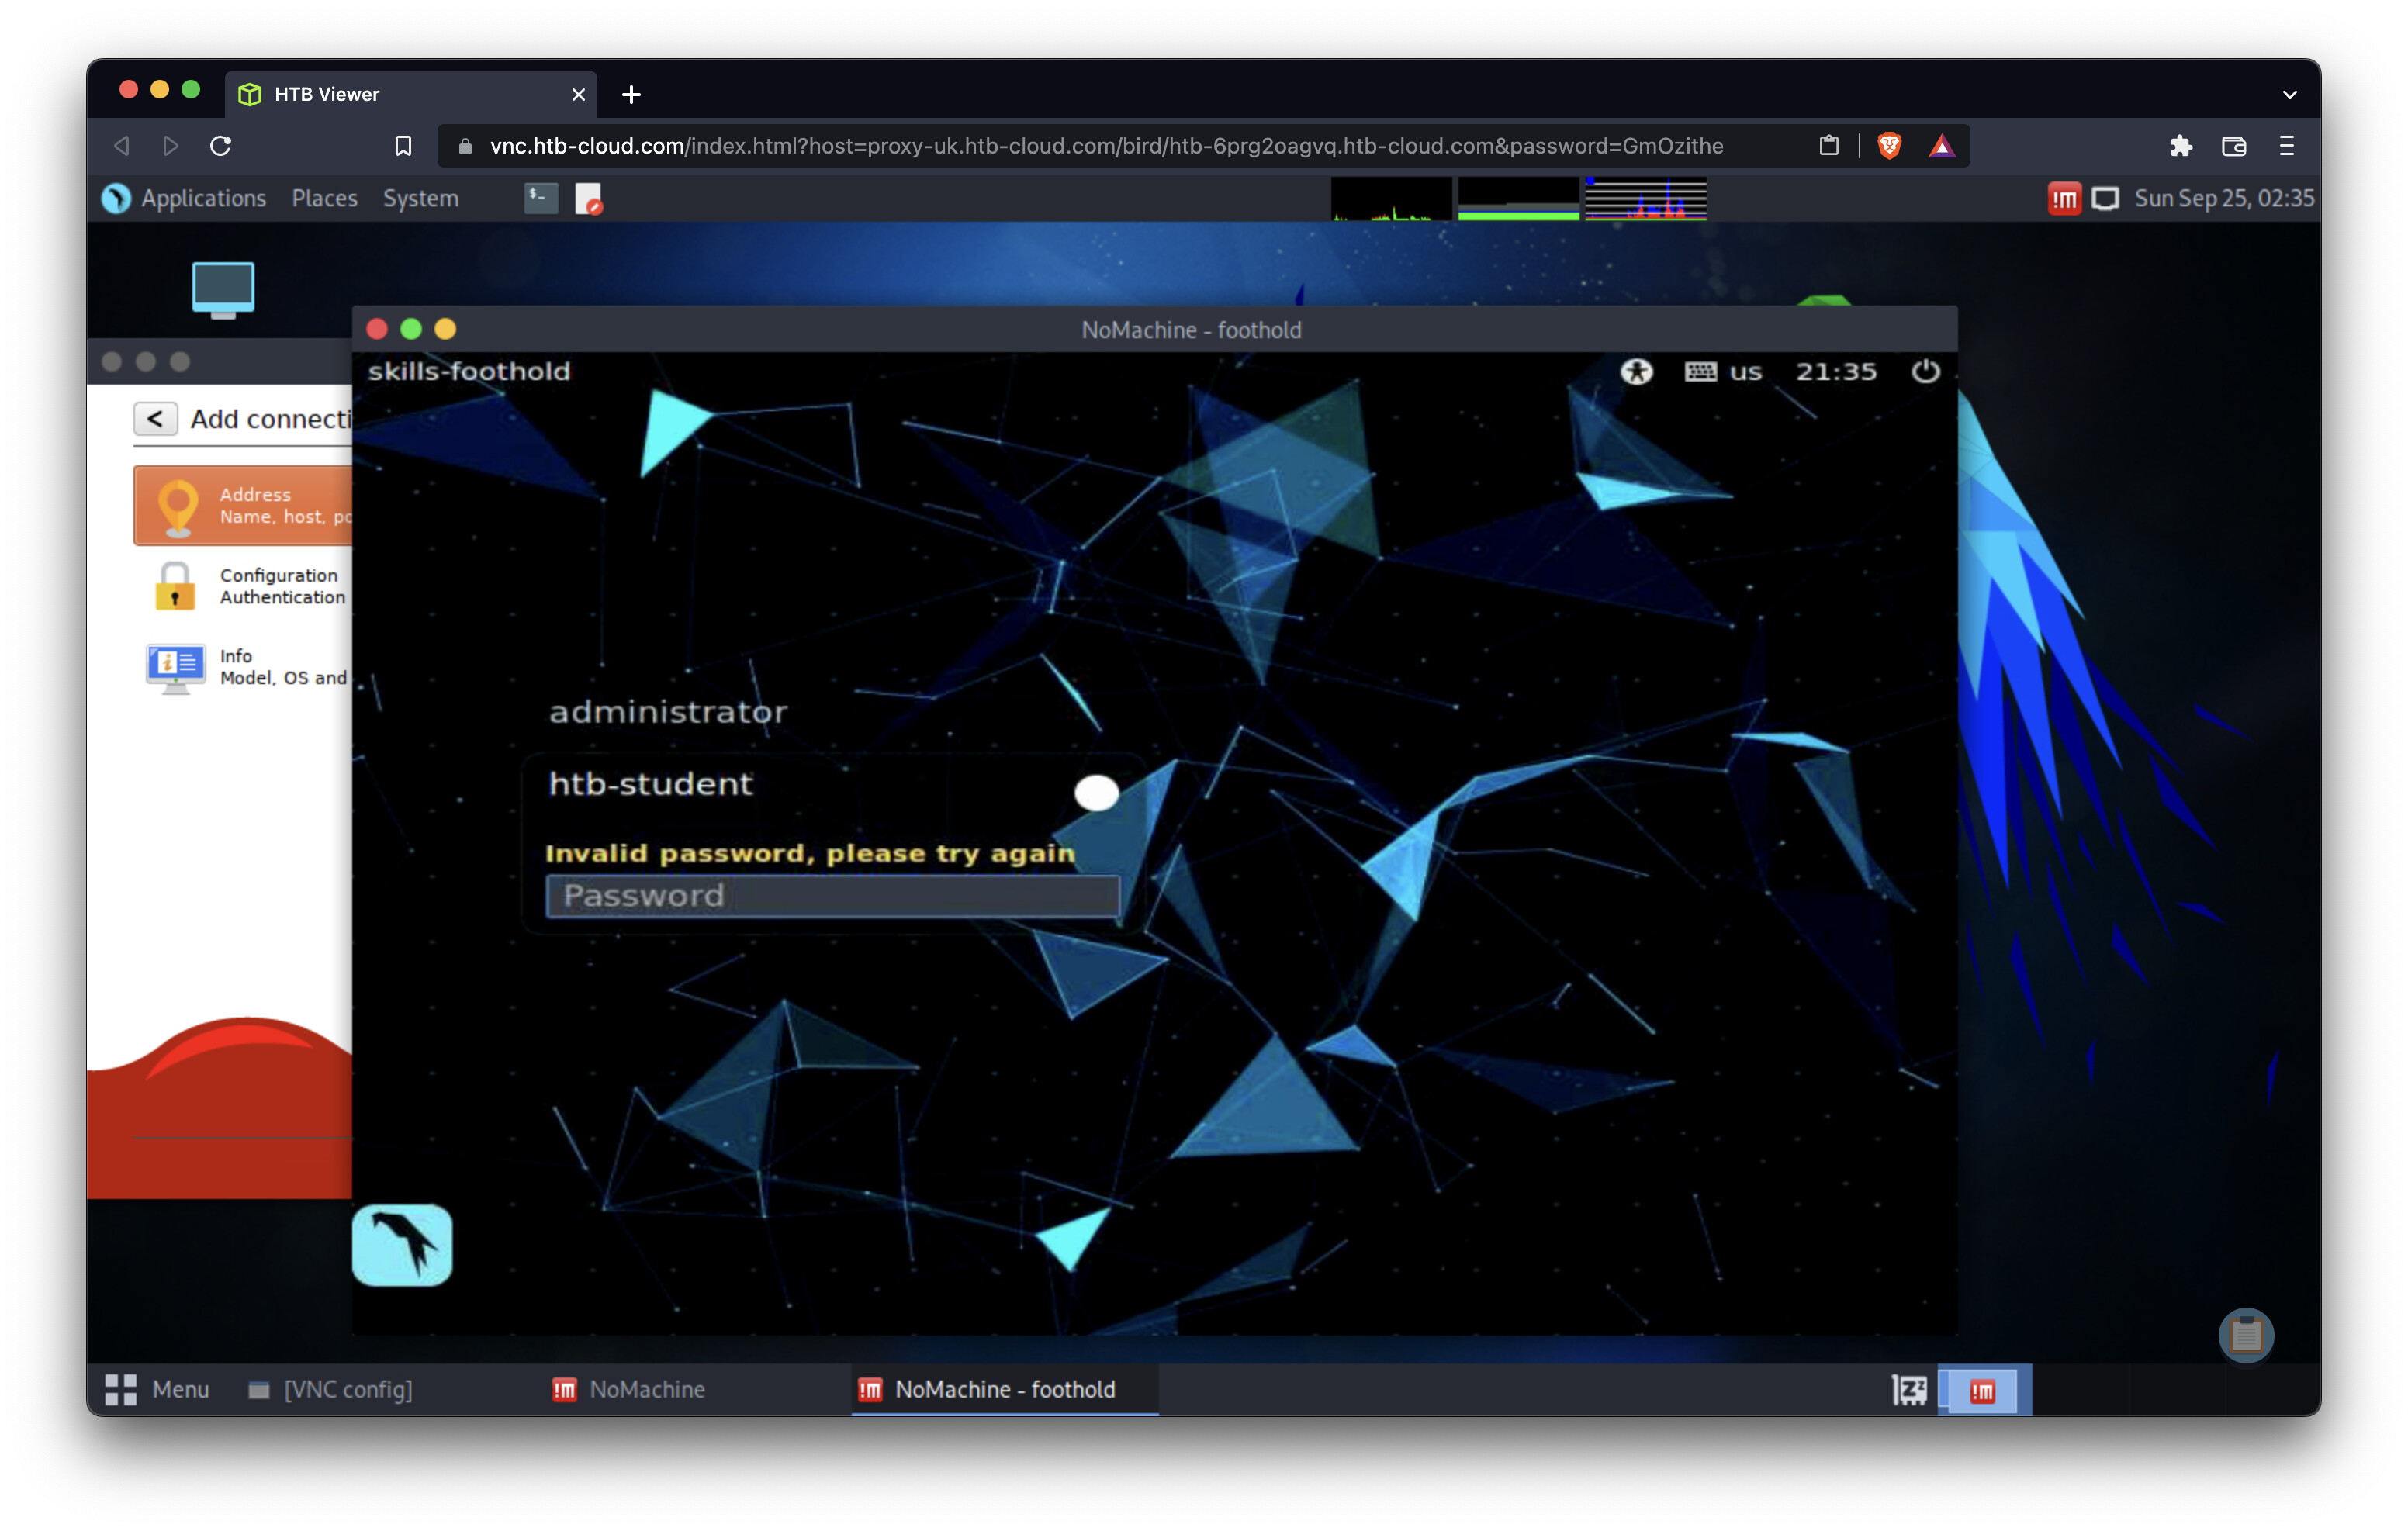Click the display tray icon
This screenshot has height=1531, width=2408.
click(2105, 198)
